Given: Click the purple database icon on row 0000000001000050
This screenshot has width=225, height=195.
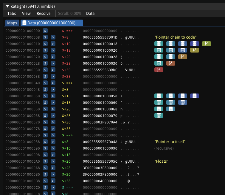Looking at the screenshot, I should point(194,96).
